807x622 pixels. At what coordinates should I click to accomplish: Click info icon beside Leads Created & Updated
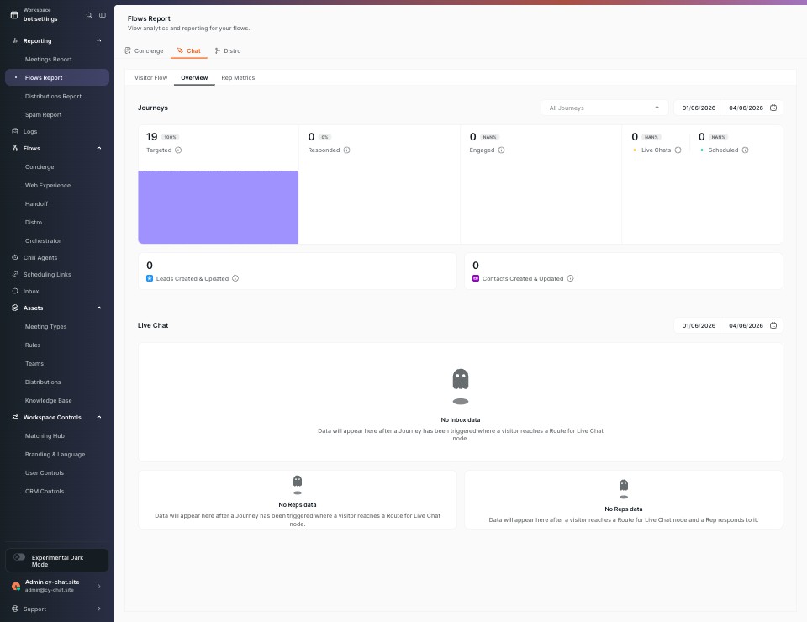tap(235, 278)
